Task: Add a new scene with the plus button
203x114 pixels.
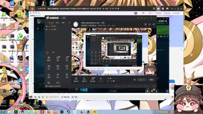Action: pyautogui.click(x=69, y=23)
